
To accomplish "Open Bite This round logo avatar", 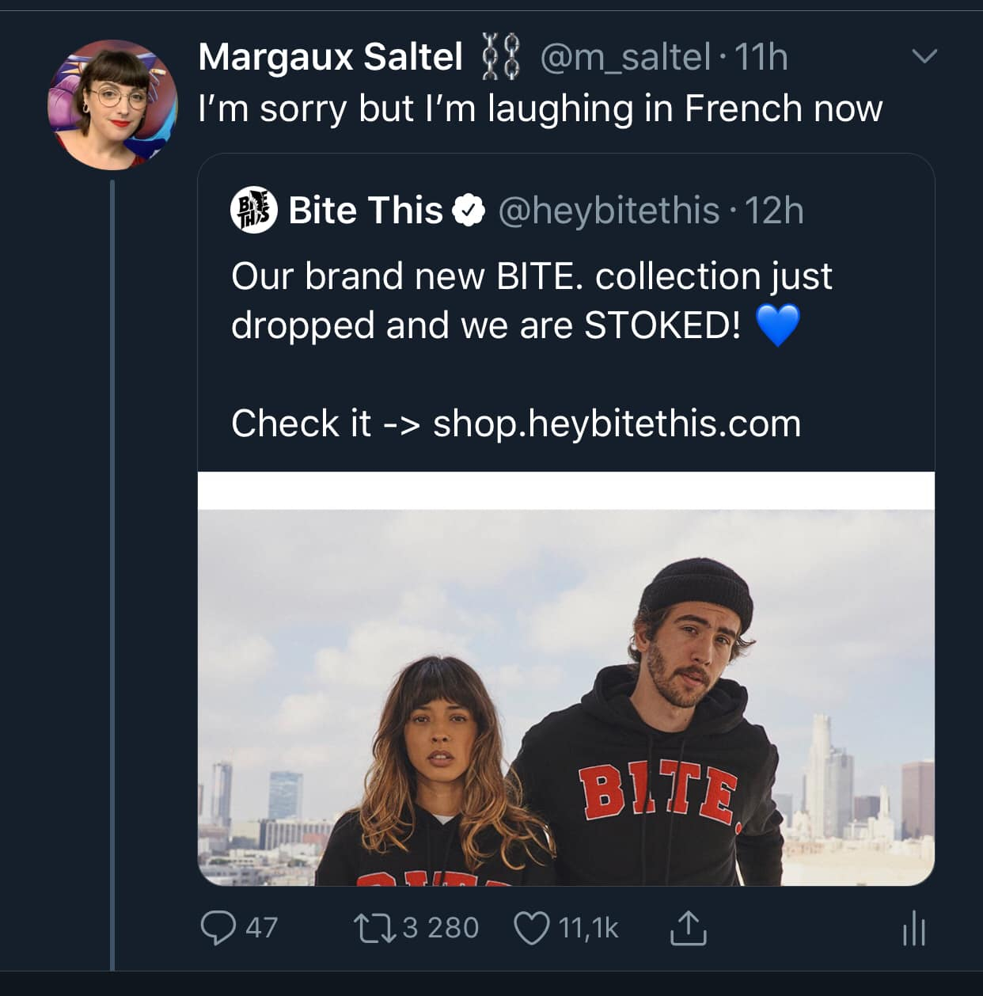I will (x=253, y=211).
